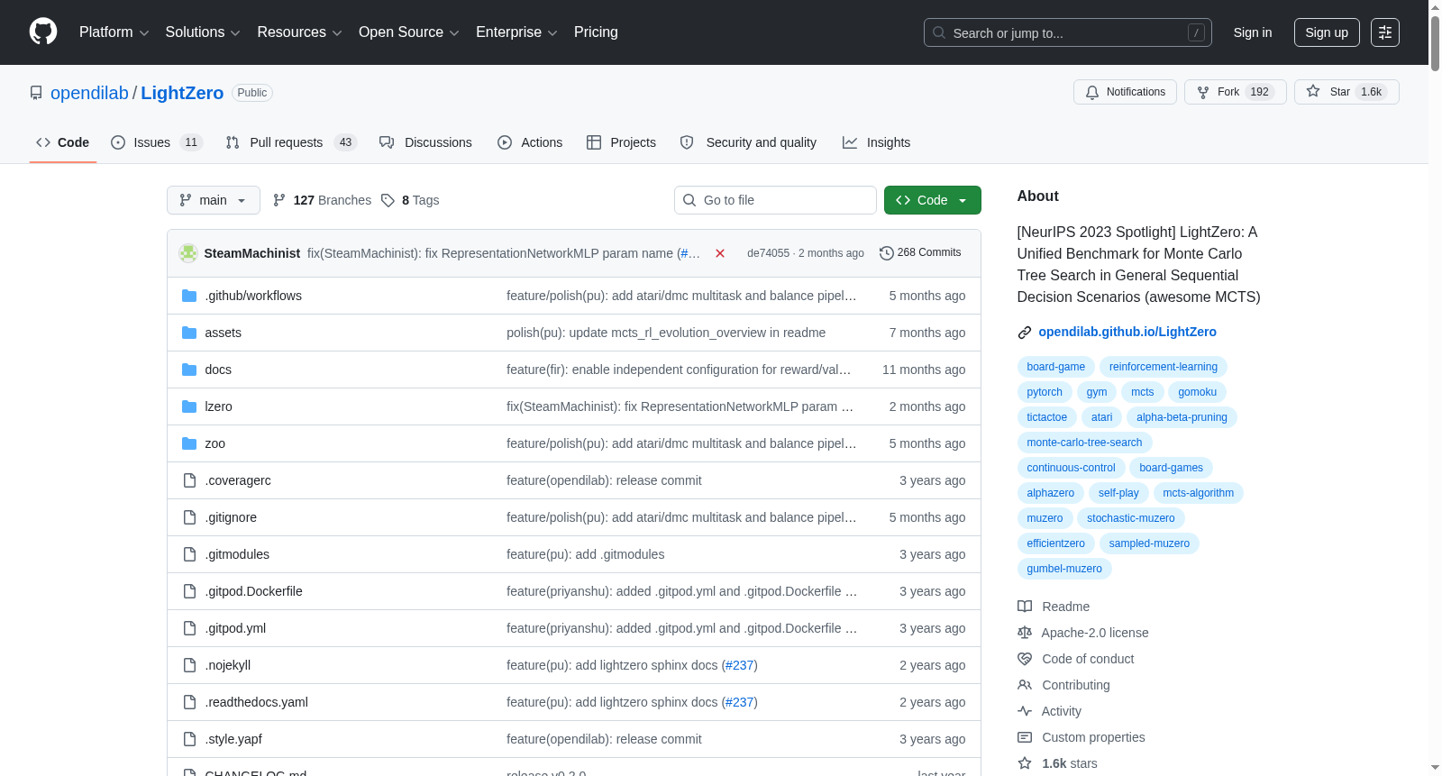Select the reinforcement-learning topic tag
1442x776 pixels.
(1164, 367)
